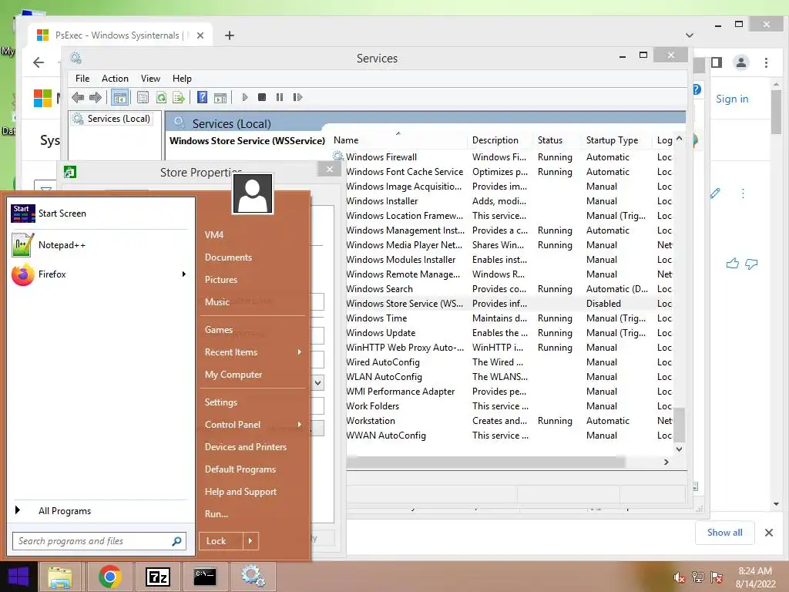Click the Back arrow in Services toolbar
Screen dimensions: 789x592
click(78, 97)
